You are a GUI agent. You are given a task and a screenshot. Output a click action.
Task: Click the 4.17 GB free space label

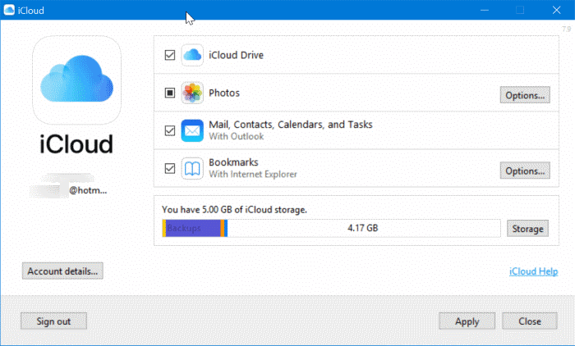[363, 228]
